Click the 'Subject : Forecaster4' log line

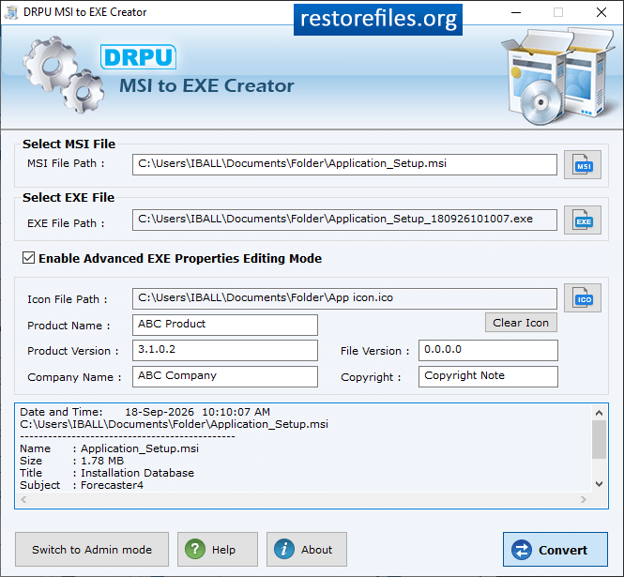(82, 485)
